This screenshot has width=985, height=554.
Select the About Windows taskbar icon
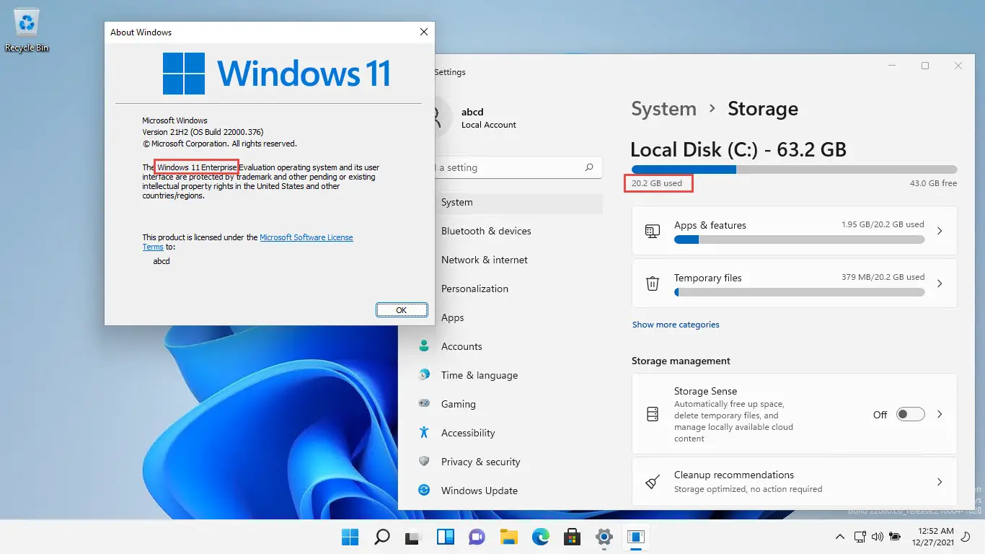636,537
